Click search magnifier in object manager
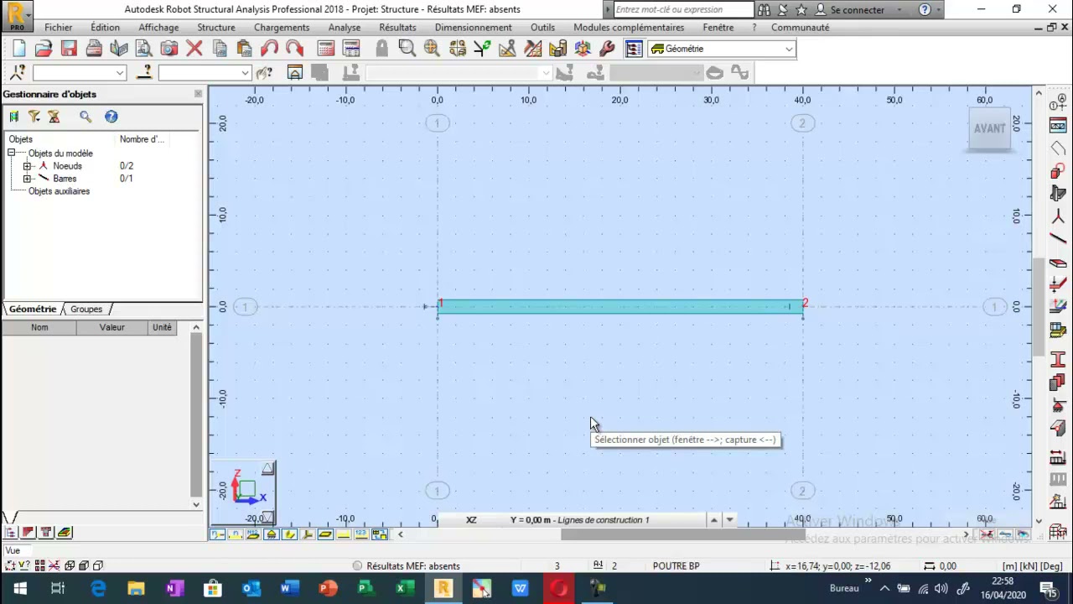This screenshot has height=604, width=1073. 86,117
